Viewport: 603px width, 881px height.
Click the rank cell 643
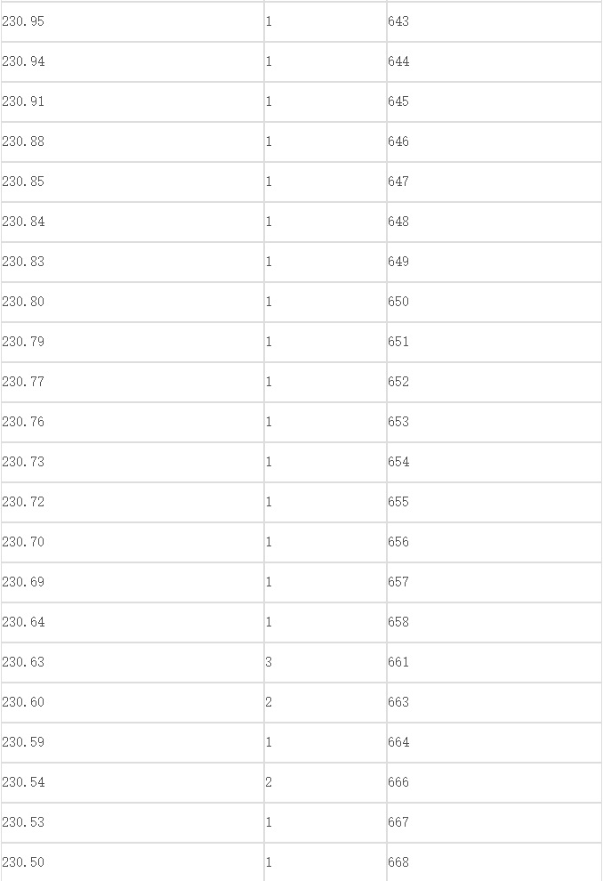click(x=494, y=21)
